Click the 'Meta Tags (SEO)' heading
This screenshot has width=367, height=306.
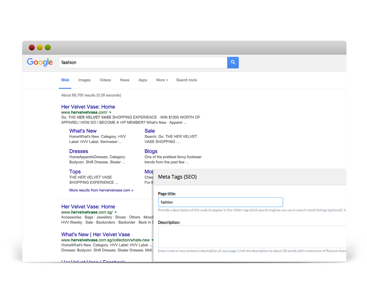click(x=177, y=177)
